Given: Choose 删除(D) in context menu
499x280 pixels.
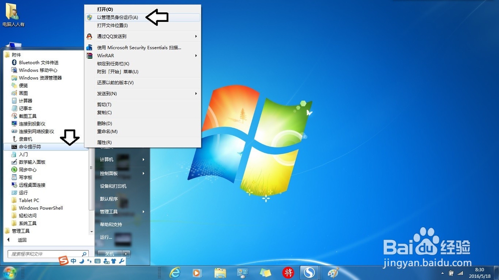Looking at the screenshot, I should click(143, 124).
